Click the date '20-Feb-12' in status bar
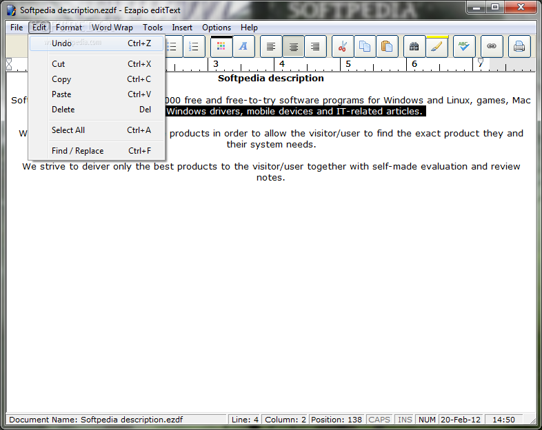This screenshot has width=542, height=430. (461, 420)
